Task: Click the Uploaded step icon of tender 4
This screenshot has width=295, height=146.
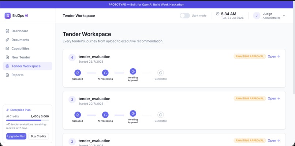Action: (78, 73)
